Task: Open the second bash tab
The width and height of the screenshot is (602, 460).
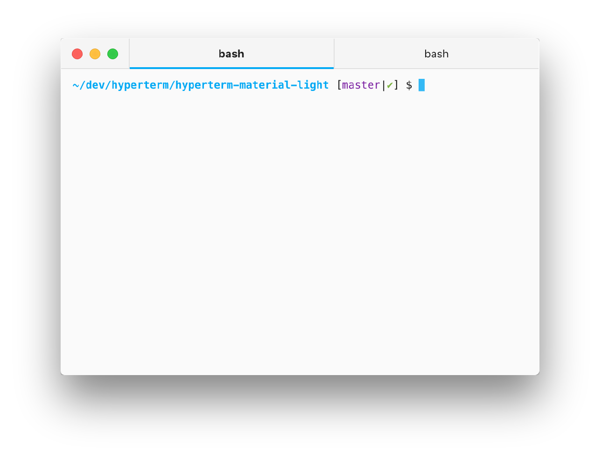Action: 436,54
